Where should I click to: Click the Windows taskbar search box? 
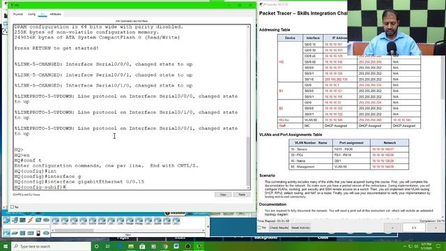click(x=51, y=246)
